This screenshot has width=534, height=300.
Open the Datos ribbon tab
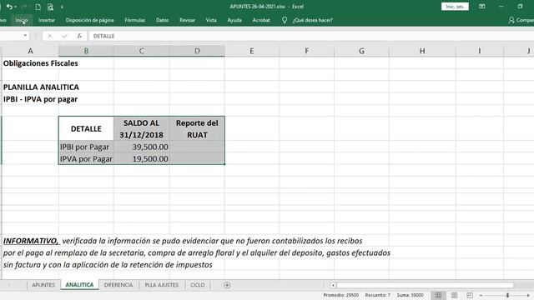pyautogui.click(x=162, y=20)
